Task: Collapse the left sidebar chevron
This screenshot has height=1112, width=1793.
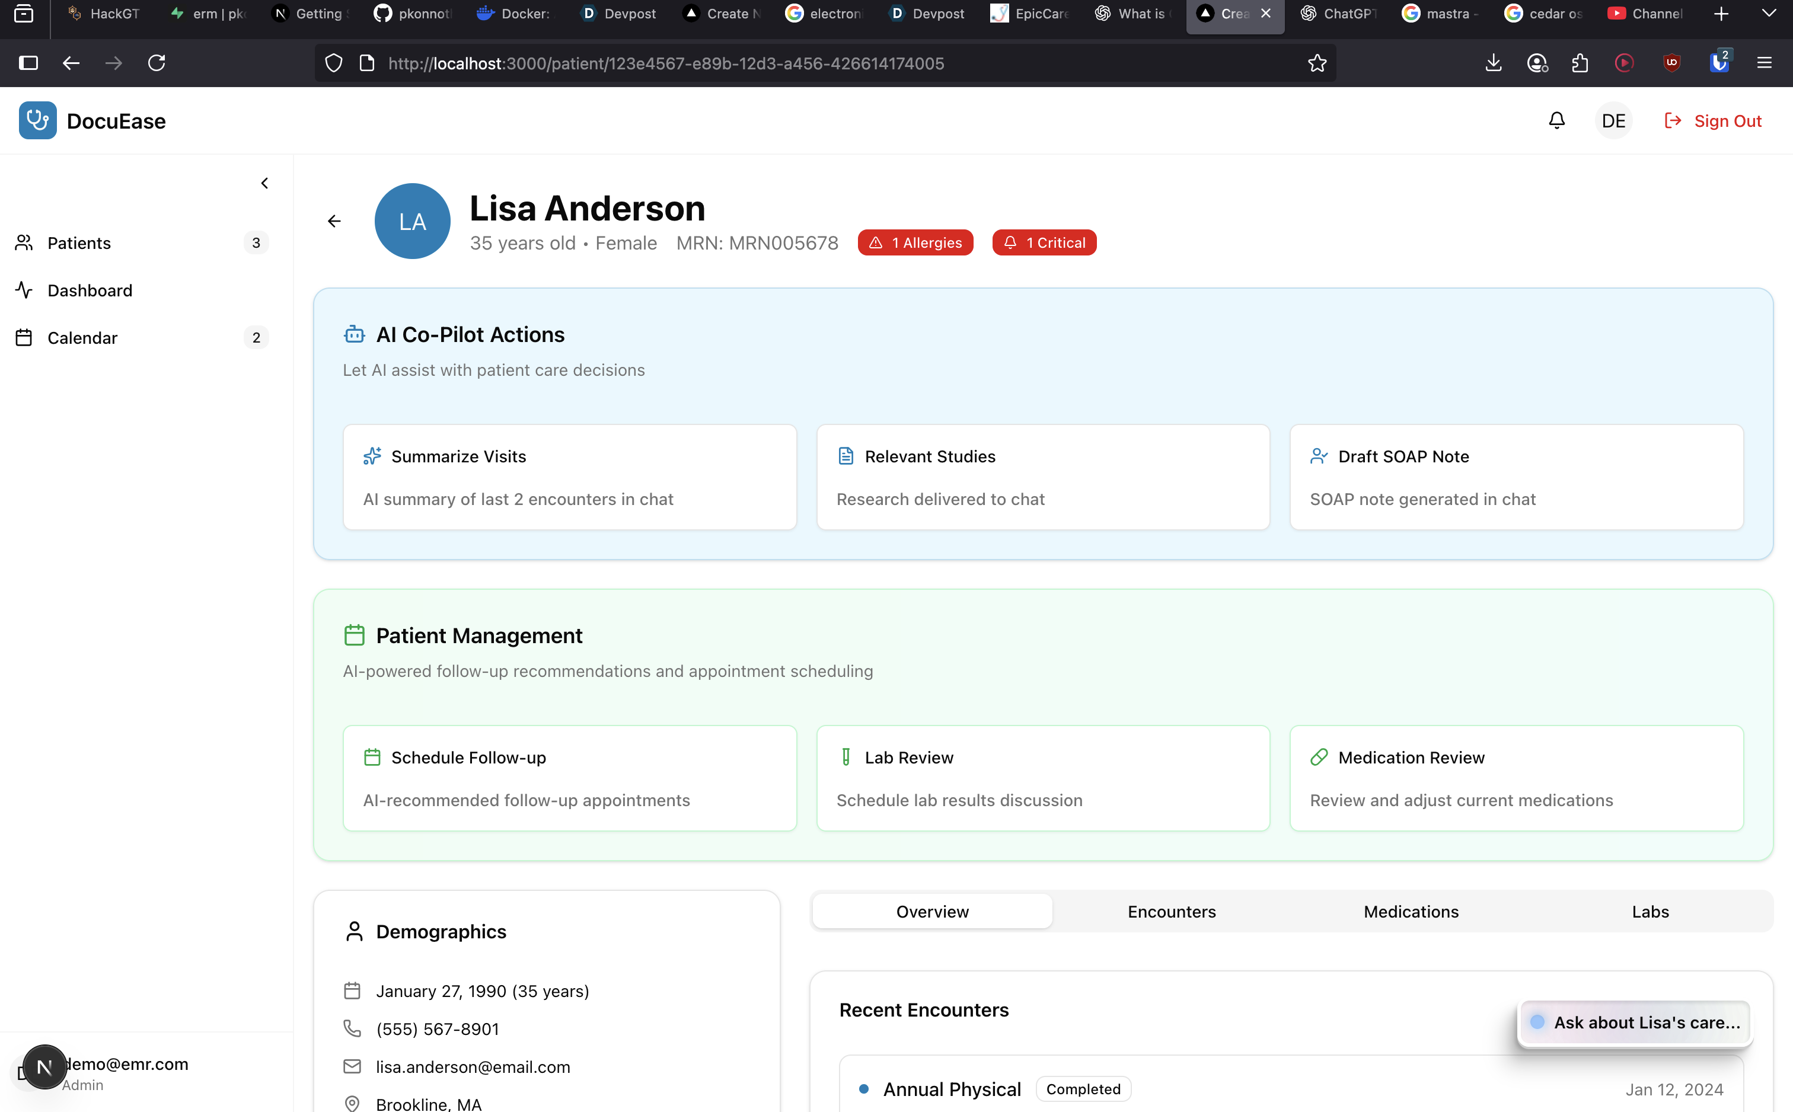Action: 264,183
